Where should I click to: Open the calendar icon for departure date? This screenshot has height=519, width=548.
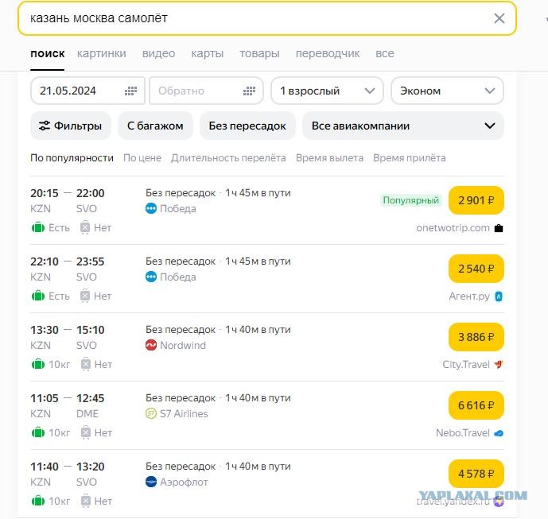click(130, 91)
